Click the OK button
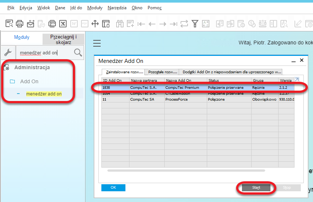This screenshot has width=313, height=202. tap(113, 188)
